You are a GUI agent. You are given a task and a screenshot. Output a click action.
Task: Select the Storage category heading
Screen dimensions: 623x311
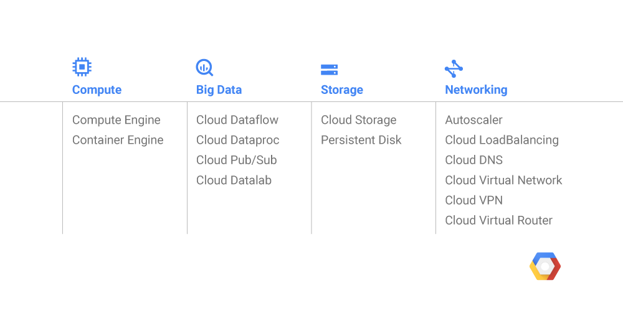click(x=342, y=90)
